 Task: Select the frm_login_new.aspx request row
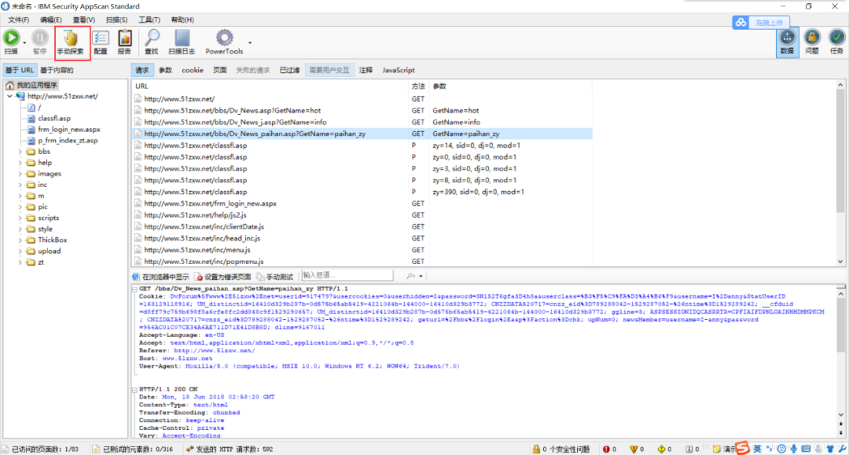click(362, 204)
